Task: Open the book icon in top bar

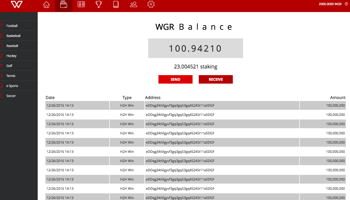Action: pyautogui.click(x=116, y=5)
